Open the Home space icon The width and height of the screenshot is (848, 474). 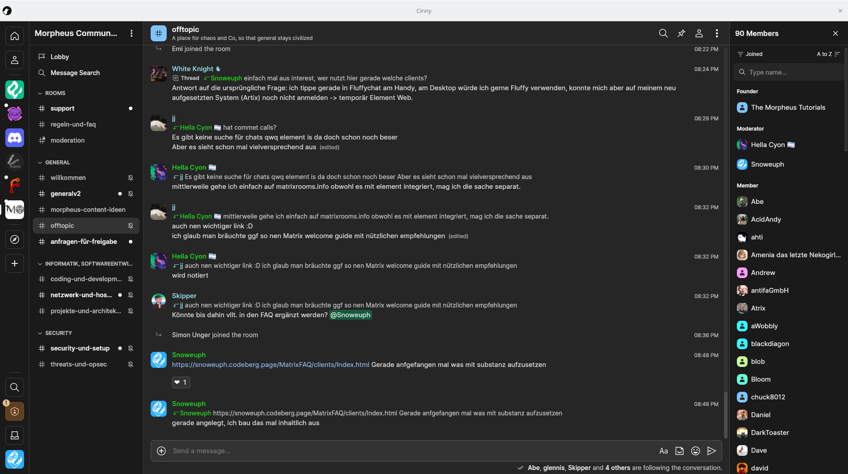tap(15, 36)
